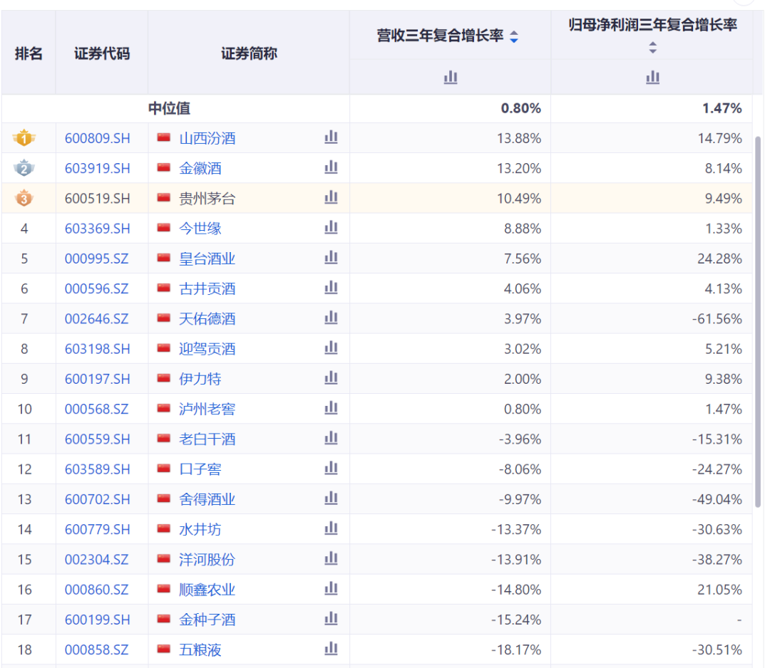Click bar chart icon under 归母净利润三年复合增长率 header

652,77
